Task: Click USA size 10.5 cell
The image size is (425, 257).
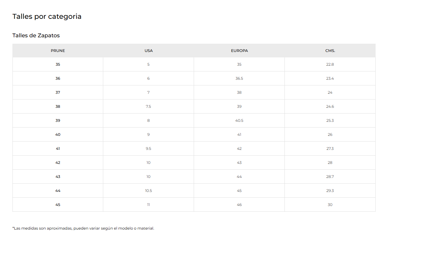Action: 148,191
